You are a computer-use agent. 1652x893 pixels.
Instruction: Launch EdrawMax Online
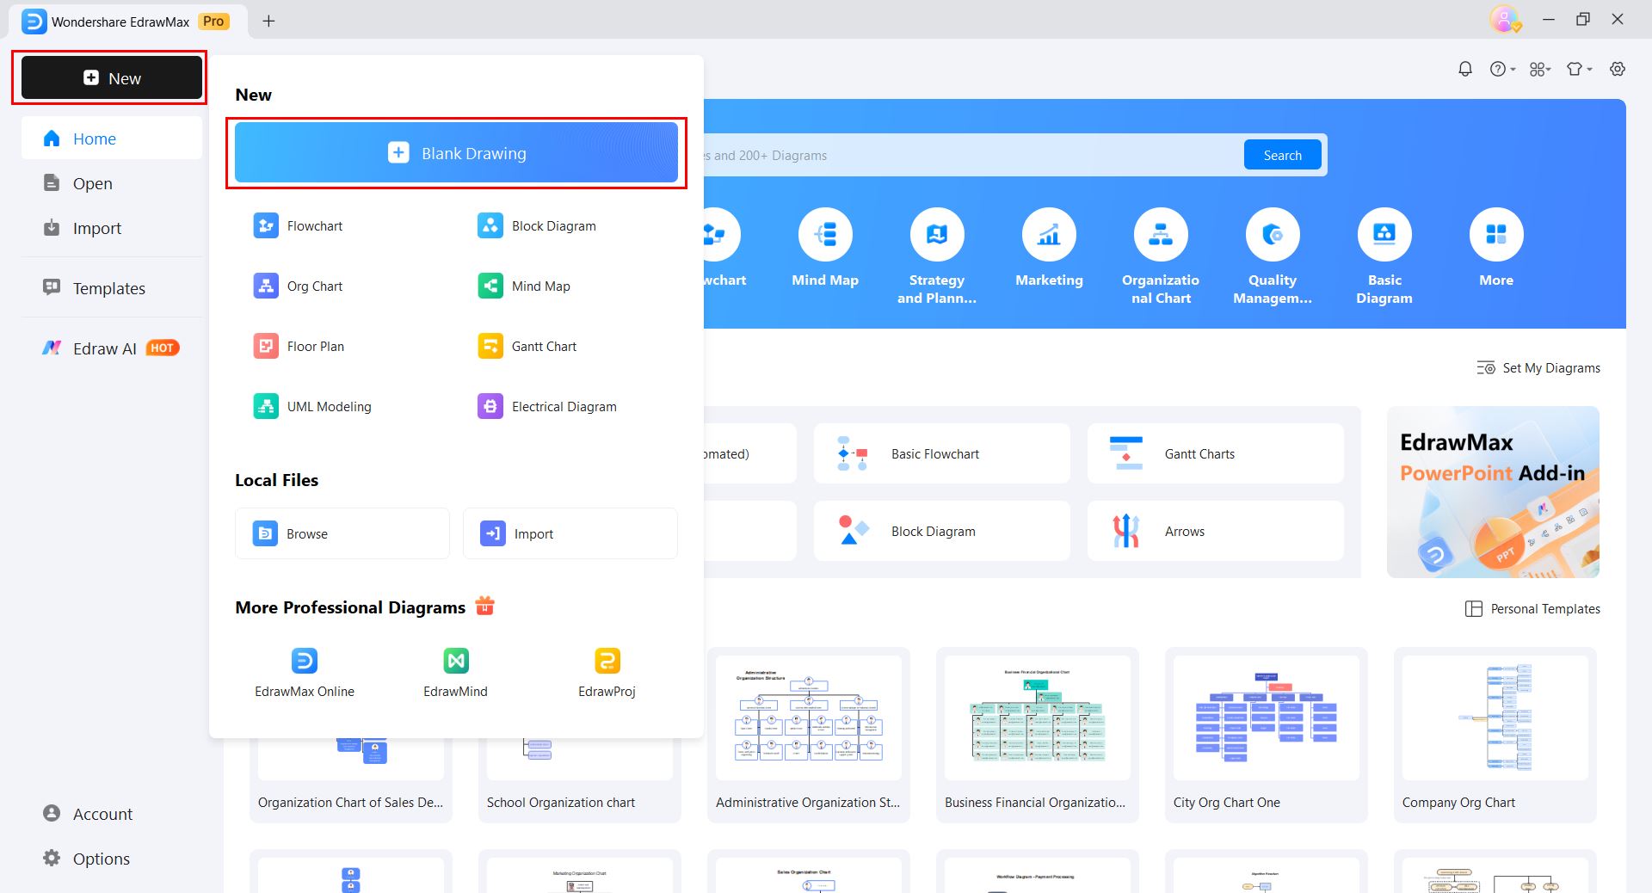click(305, 673)
